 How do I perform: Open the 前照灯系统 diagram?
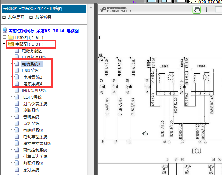(33, 163)
